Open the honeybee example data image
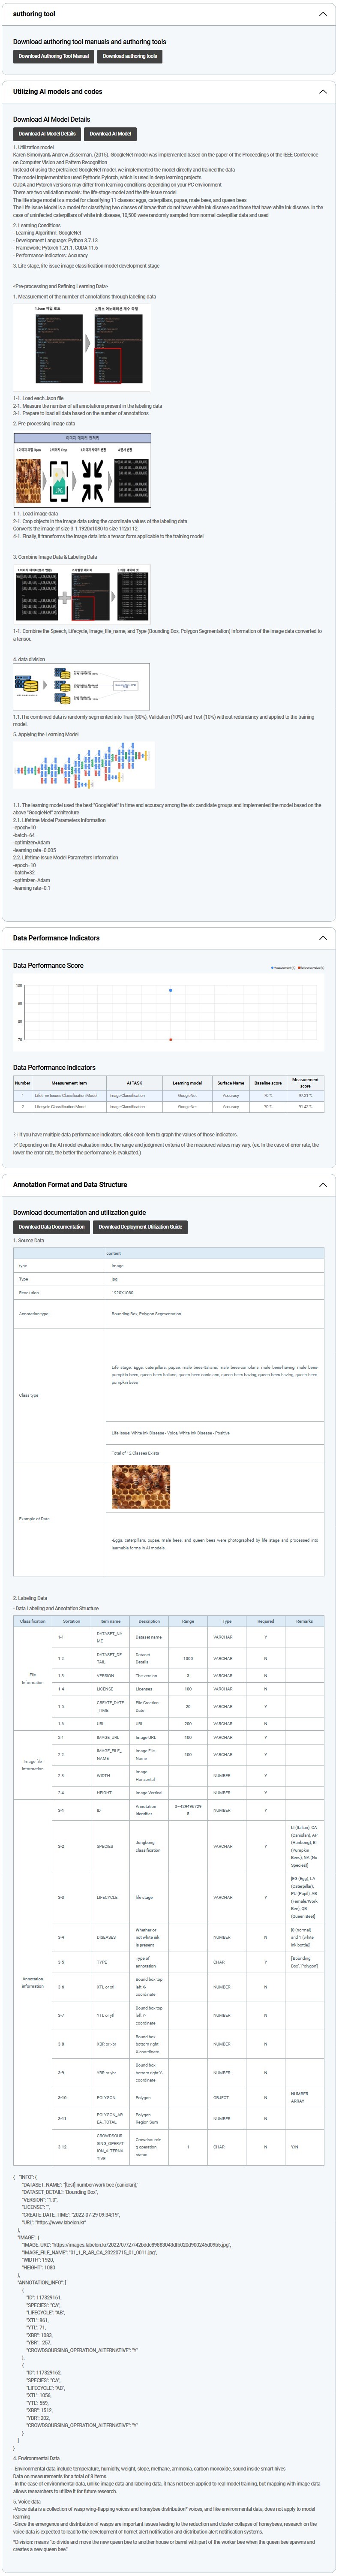This screenshot has height=2576, width=339. point(141,1487)
